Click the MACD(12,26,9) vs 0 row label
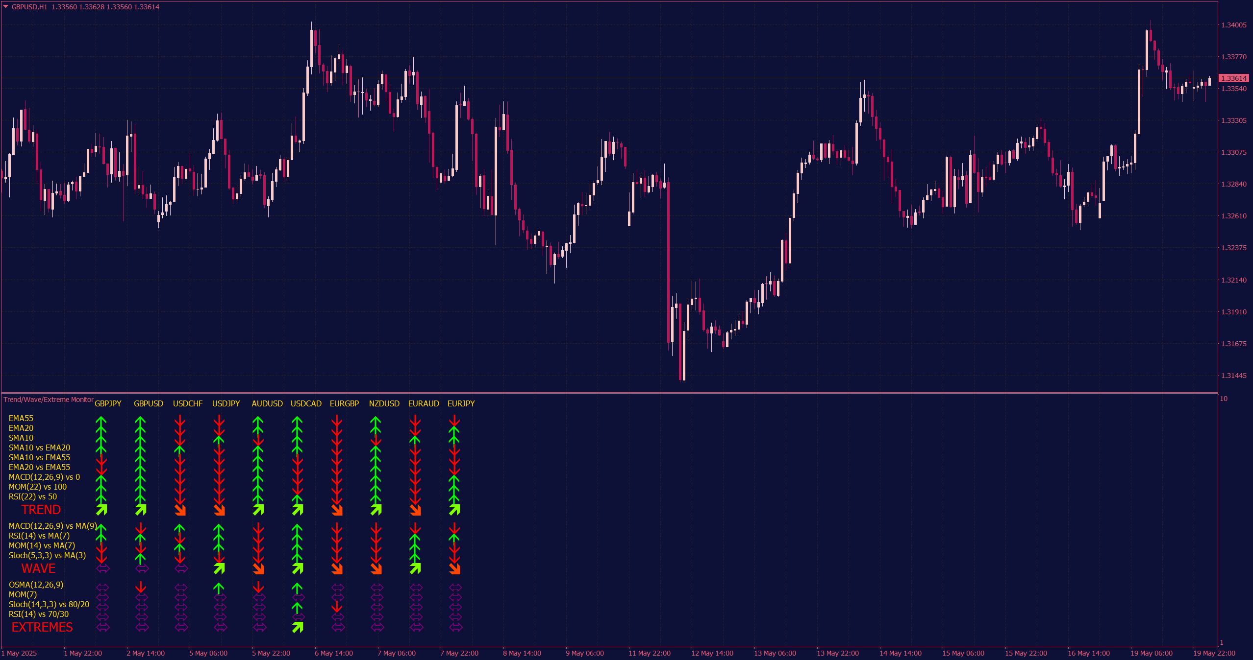Viewport: 1253px width, 660px height. 44,477
